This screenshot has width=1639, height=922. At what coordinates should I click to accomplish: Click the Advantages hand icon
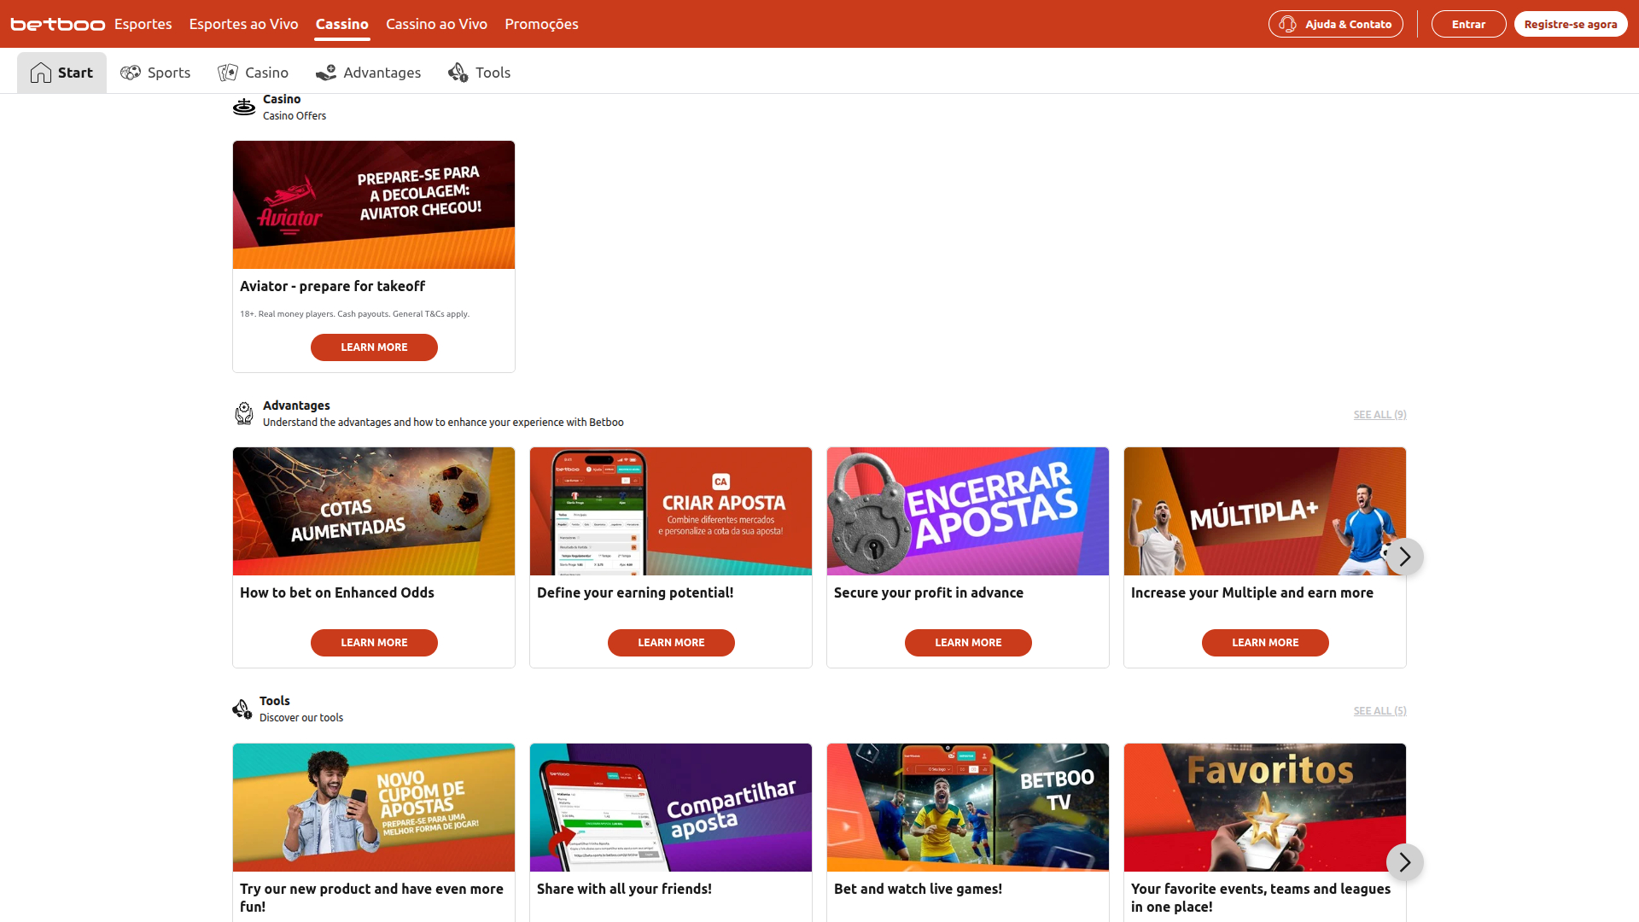tap(325, 73)
